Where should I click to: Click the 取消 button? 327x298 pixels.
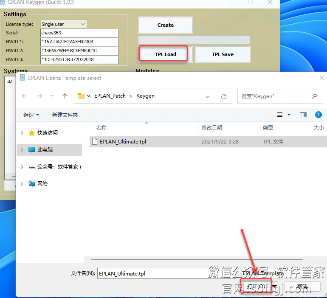[x=302, y=287]
